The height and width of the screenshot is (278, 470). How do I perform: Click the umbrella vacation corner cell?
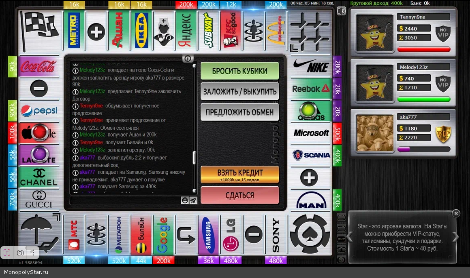[40, 234]
